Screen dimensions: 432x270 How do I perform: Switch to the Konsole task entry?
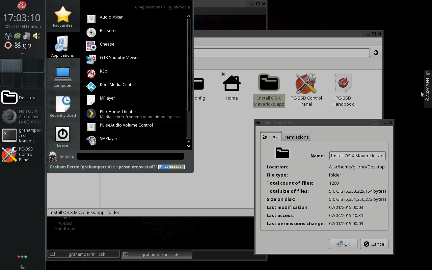click(22, 135)
